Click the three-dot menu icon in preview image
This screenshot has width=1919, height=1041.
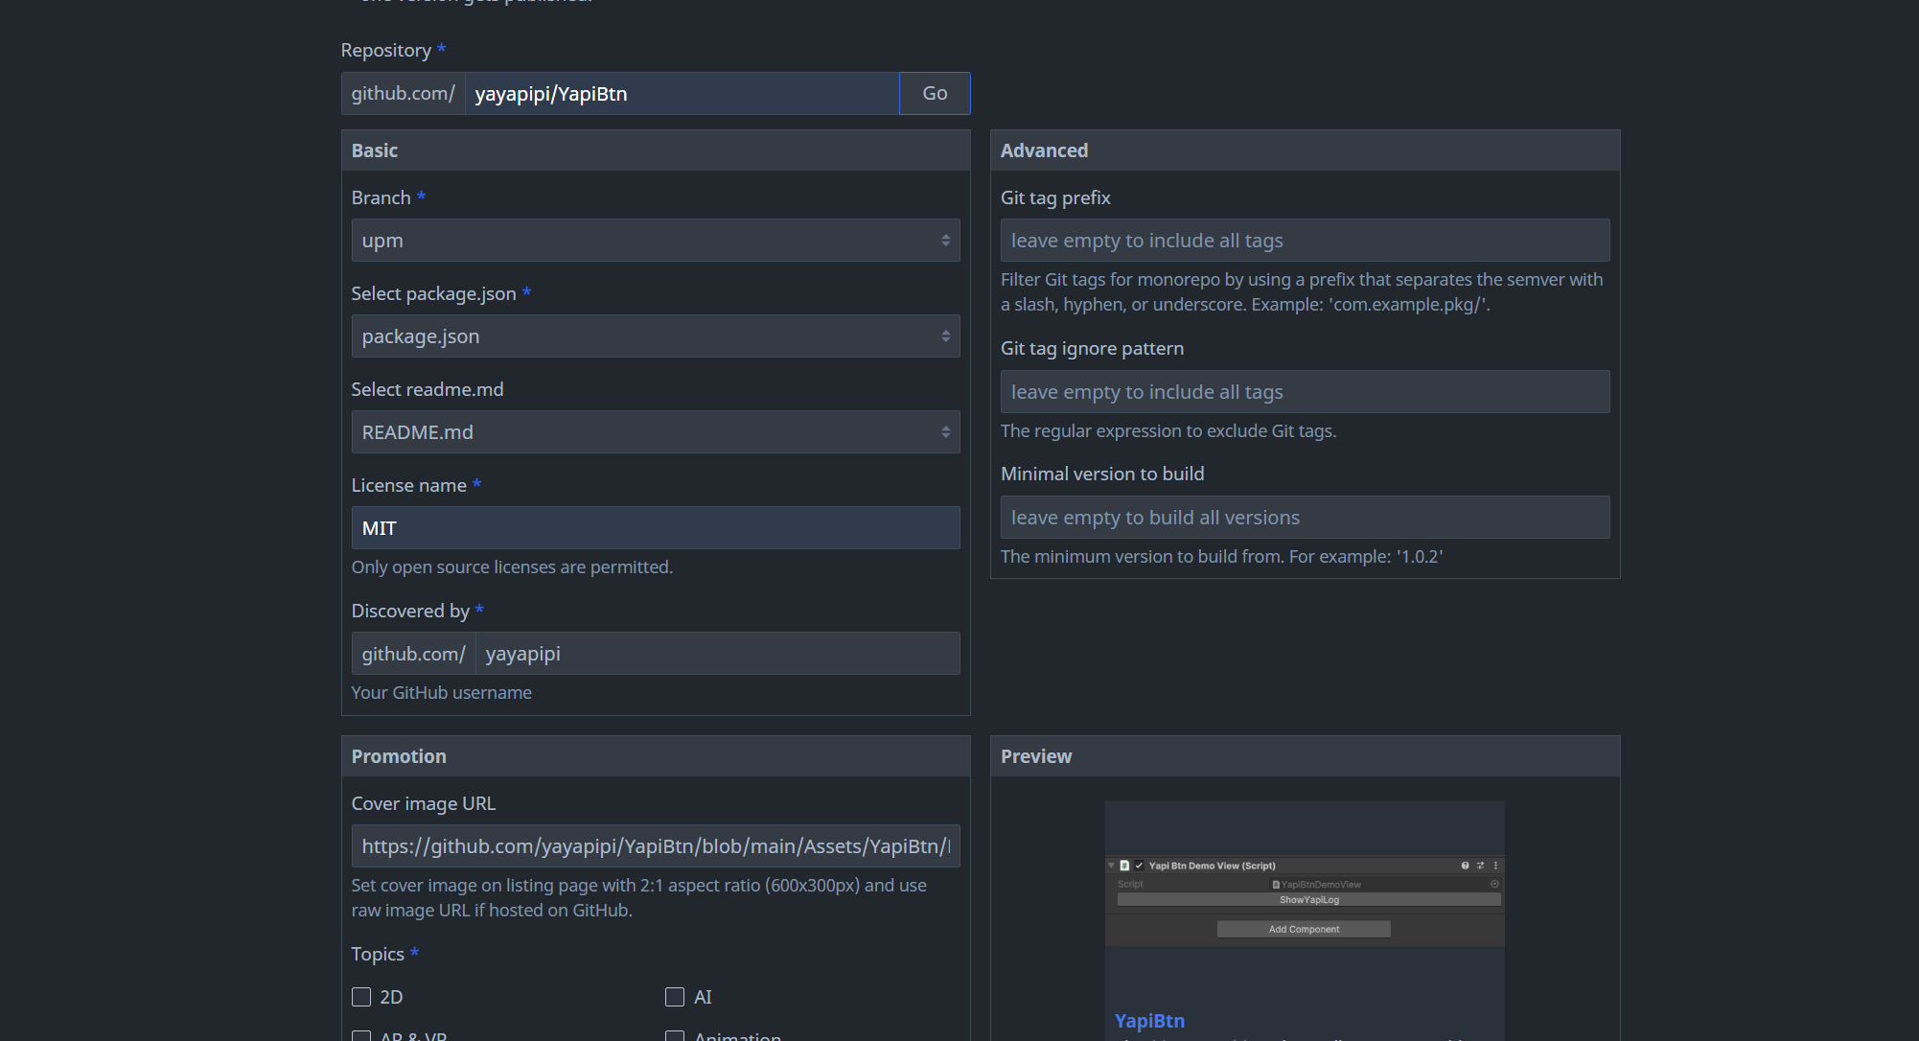[x=1495, y=866]
